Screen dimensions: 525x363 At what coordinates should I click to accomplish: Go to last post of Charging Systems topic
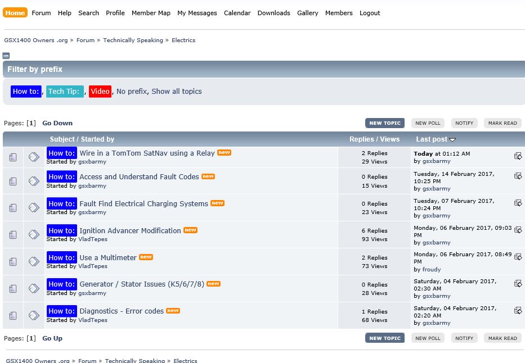[518, 203]
